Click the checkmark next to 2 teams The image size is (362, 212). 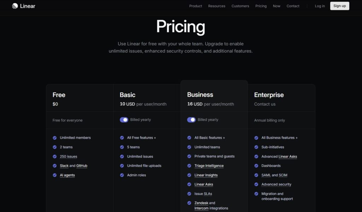pyautogui.click(x=54, y=147)
